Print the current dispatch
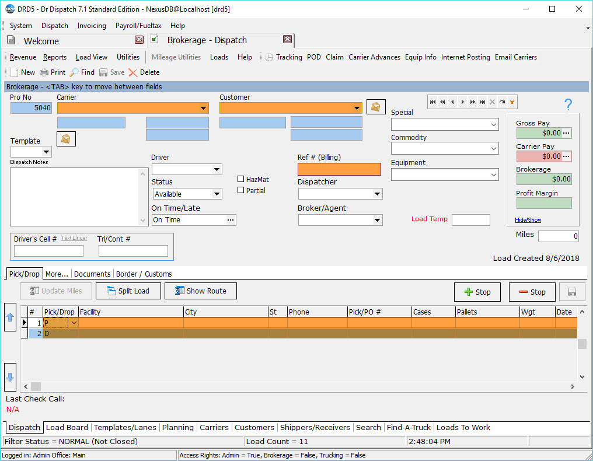This screenshot has width=593, height=461. [x=53, y=72]
